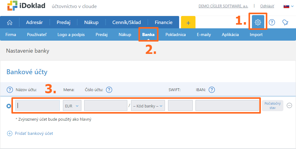Image resolution: width=296 pixels, height=149 pixels.
Task: Open settings via the gear icon
Action: [258, 22]
